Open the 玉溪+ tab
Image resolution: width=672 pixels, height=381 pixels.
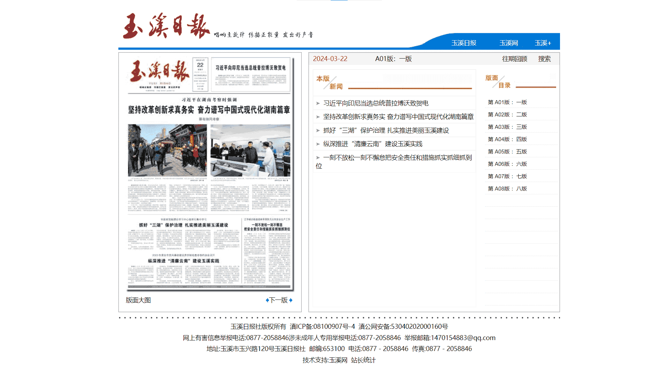(543, 43)
